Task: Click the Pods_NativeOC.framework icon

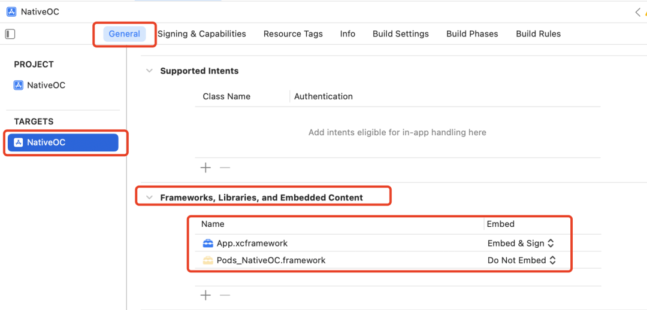Action: [208, 260]
